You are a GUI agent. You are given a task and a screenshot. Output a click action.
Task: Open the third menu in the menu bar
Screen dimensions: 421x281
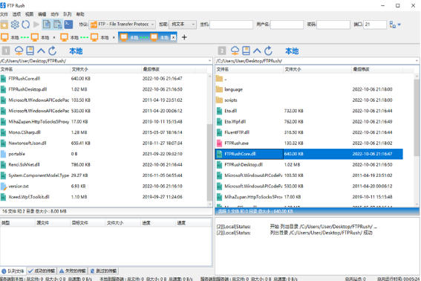pyautogui.click(x=29, y=14)
